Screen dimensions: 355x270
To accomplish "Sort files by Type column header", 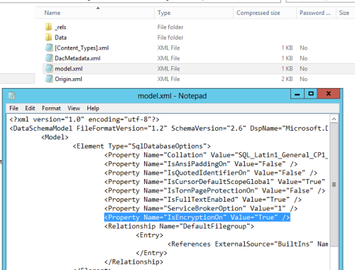I will [x=194, y=13].
